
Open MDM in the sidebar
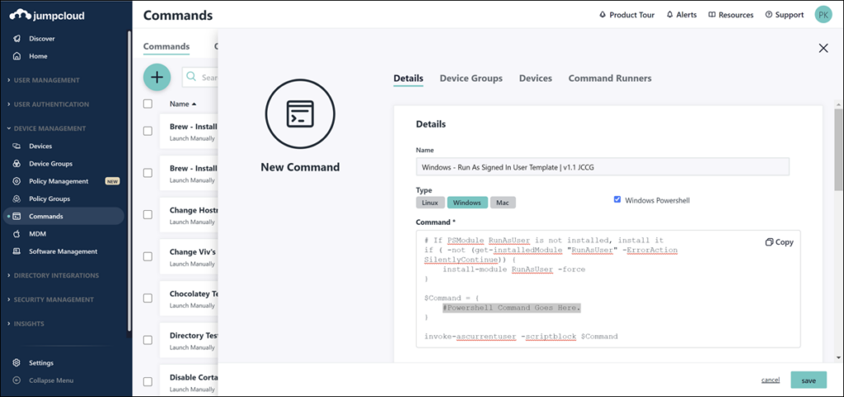pos(37,234)
